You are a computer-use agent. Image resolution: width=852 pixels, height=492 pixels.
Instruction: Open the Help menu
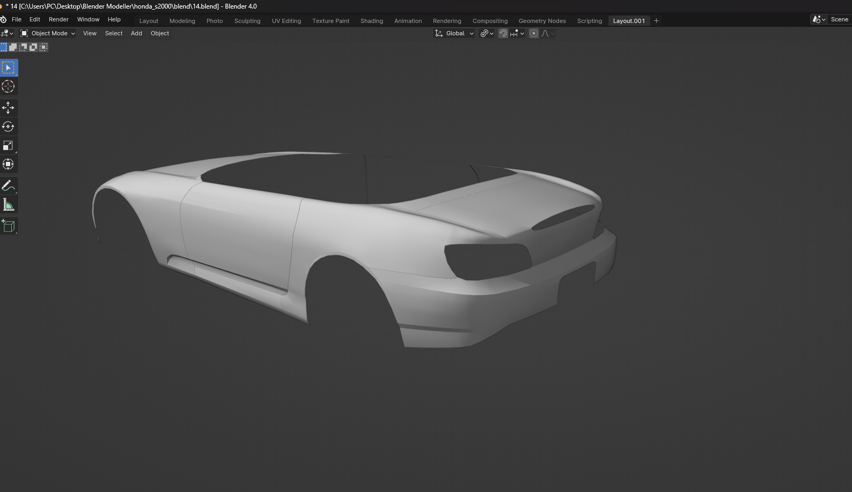(114, 19)
